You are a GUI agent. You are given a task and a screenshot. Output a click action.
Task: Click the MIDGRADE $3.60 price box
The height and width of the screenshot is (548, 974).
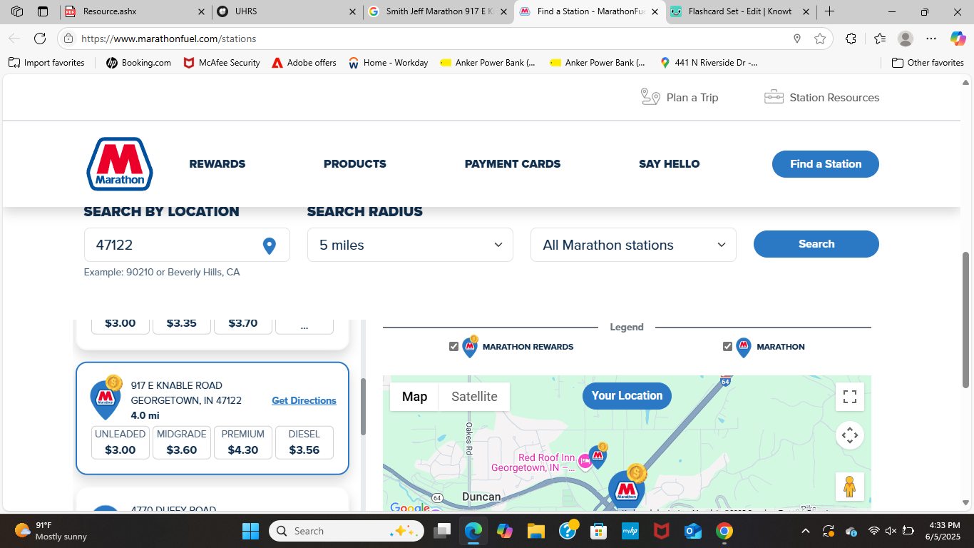(x=182, y=442)
